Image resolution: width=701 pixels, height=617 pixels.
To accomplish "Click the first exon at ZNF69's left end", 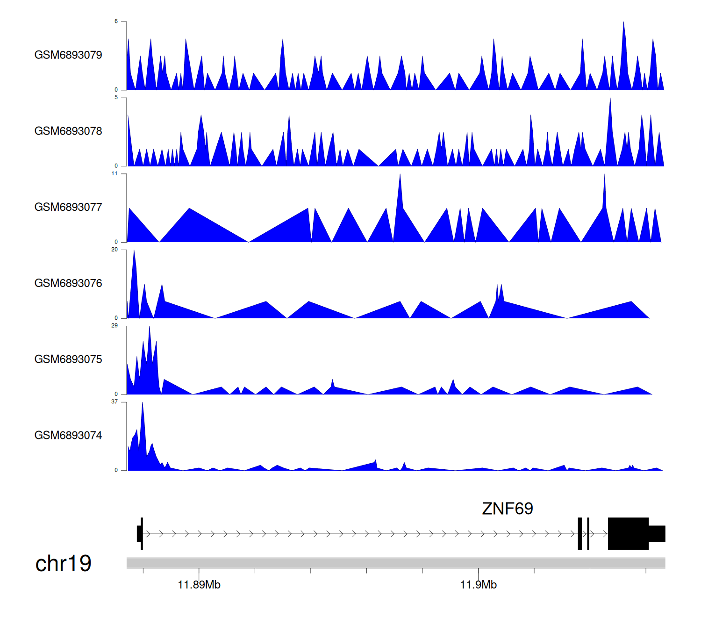I will 140,534.
